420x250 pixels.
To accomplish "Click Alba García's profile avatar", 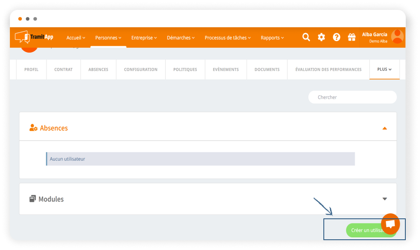I will point(397,37).
